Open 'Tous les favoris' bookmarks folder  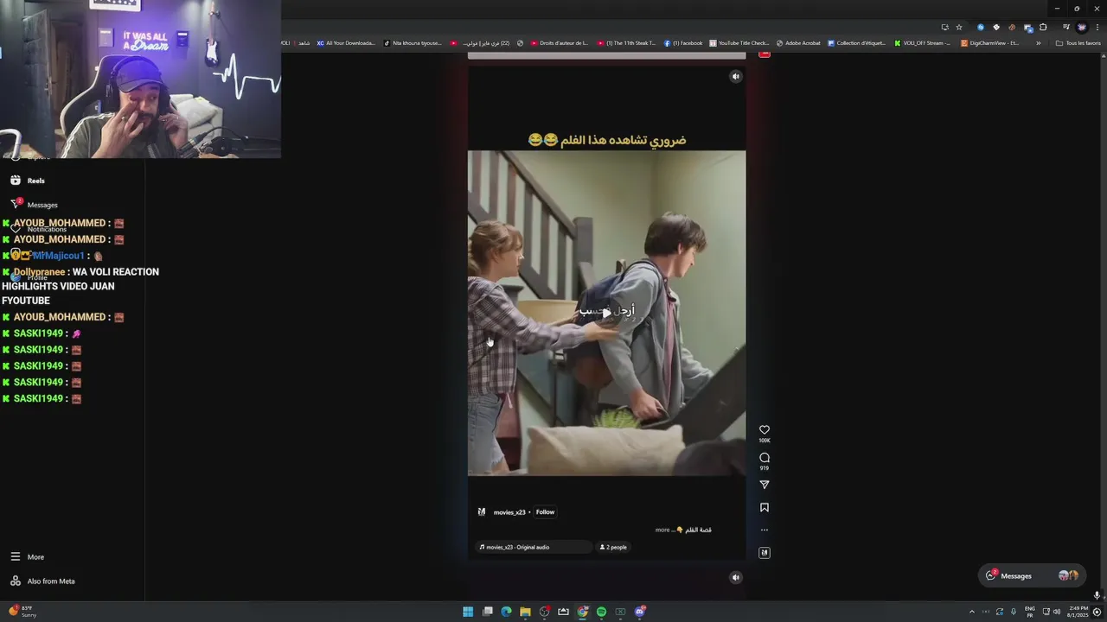pos(1078,42)
